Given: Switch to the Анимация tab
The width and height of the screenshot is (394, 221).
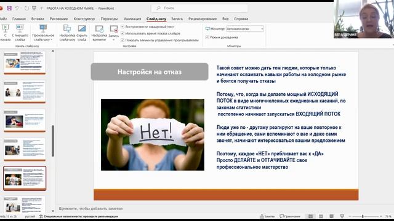Looking at the screenshot, I should click(132, 19).
